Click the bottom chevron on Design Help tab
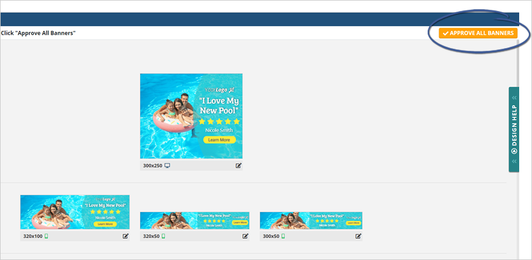 click(x=514, y=161)
